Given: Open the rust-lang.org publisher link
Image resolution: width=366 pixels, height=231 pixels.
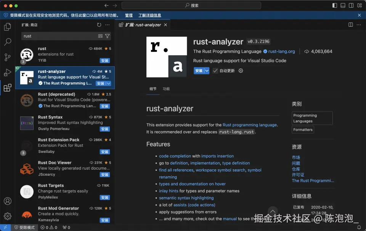Looking at the screenshot, I should click(281, 51).
